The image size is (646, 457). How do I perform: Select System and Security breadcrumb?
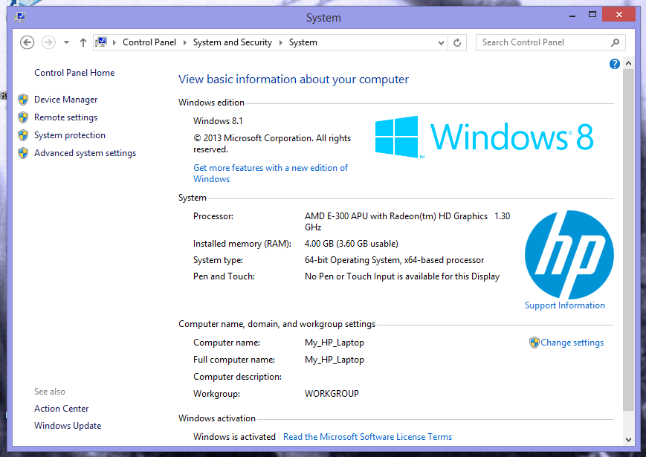pos(233,42)
